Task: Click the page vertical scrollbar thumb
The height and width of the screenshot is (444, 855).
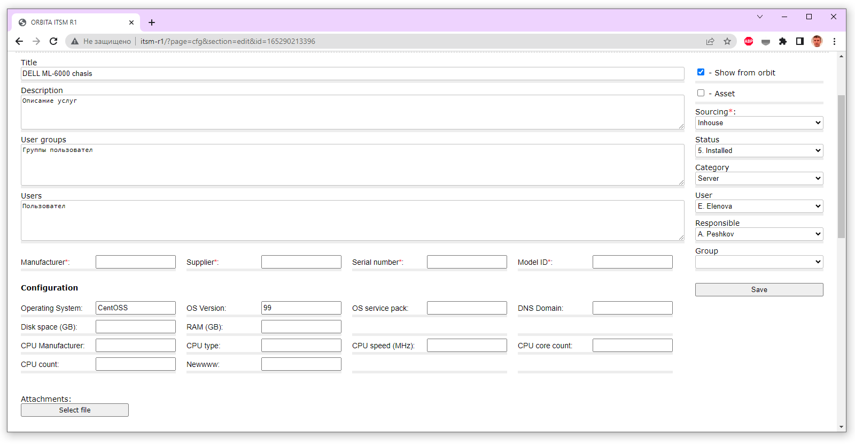Action: click(842, 166)
